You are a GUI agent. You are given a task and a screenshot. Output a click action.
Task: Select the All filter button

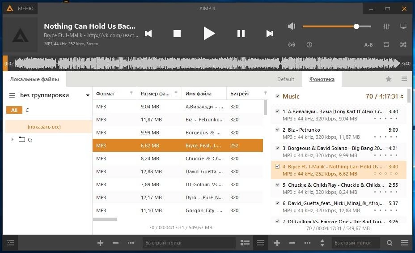pos(14,110)
